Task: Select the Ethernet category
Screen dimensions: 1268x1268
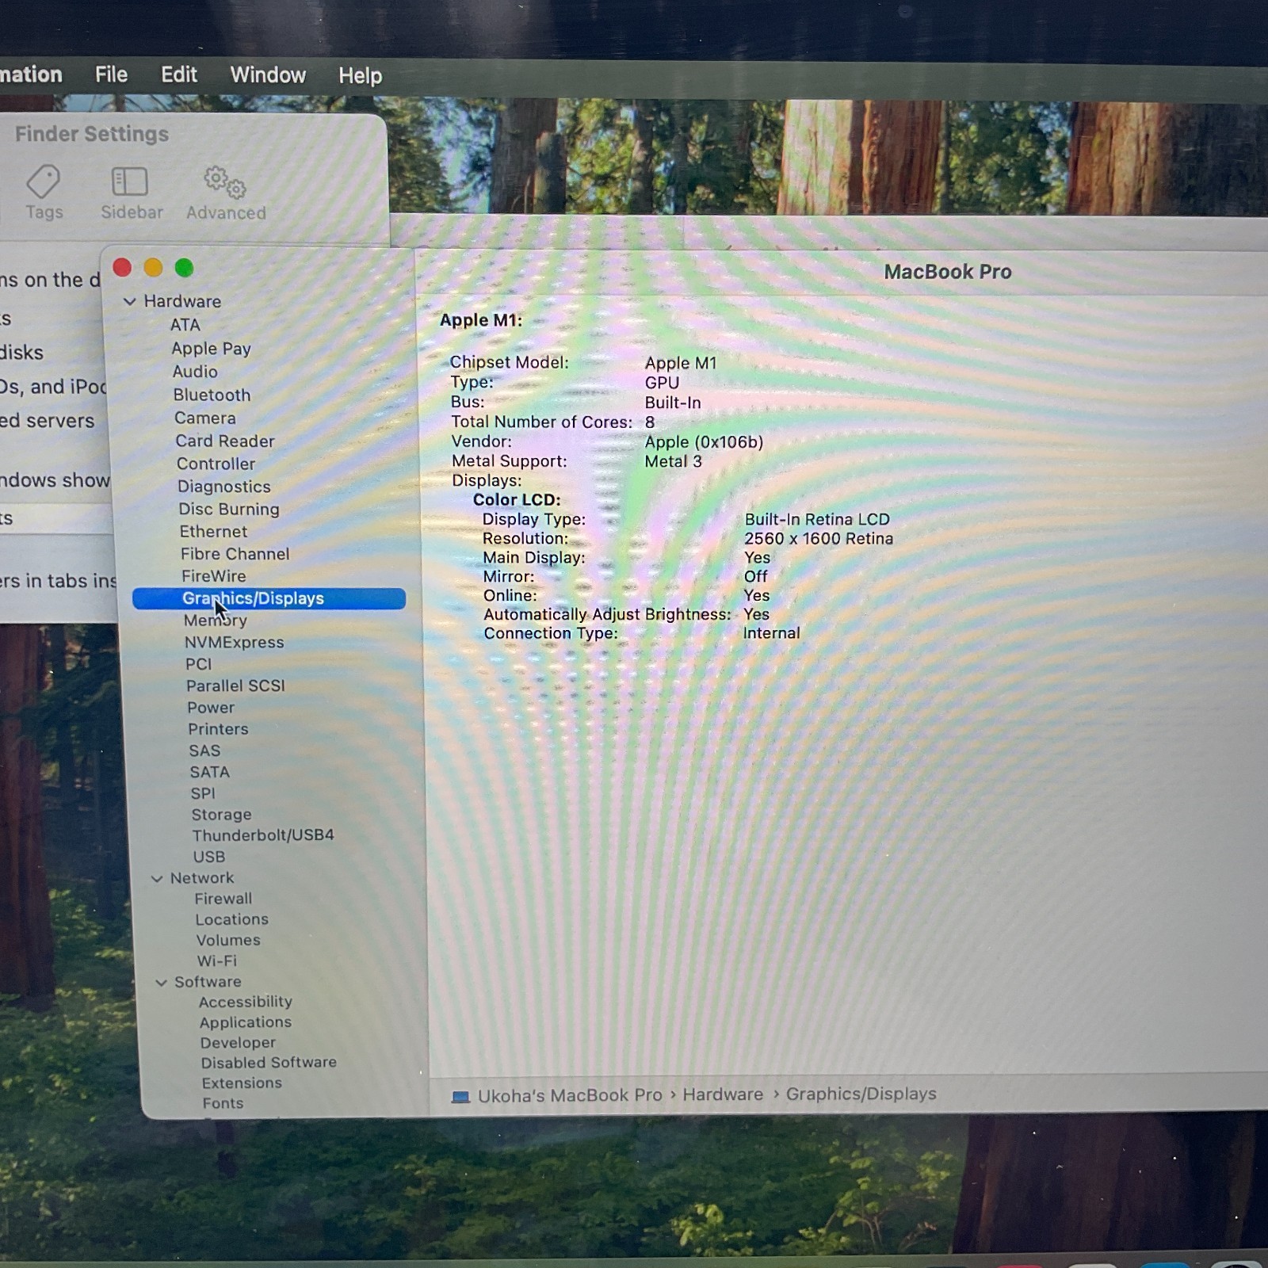Action: (213, 532)
